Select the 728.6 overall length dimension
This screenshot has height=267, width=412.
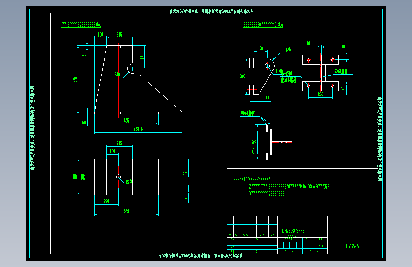point(138,129)
